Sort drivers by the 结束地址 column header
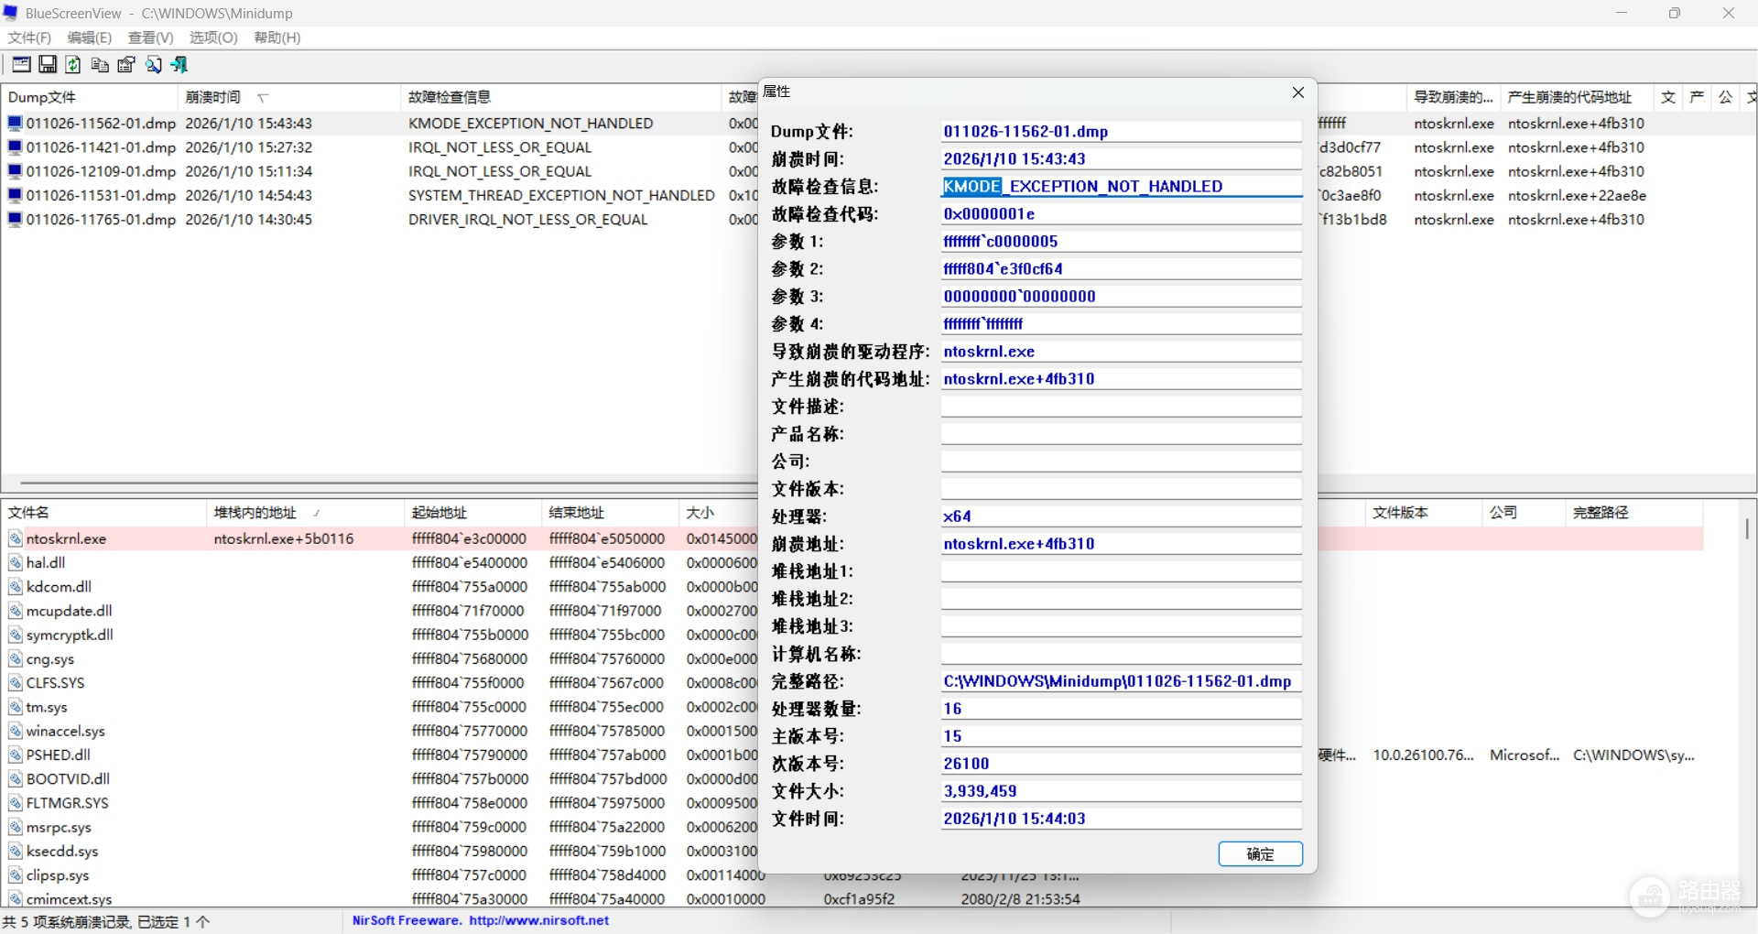The image size is (1758, 934). pos(611,513)
